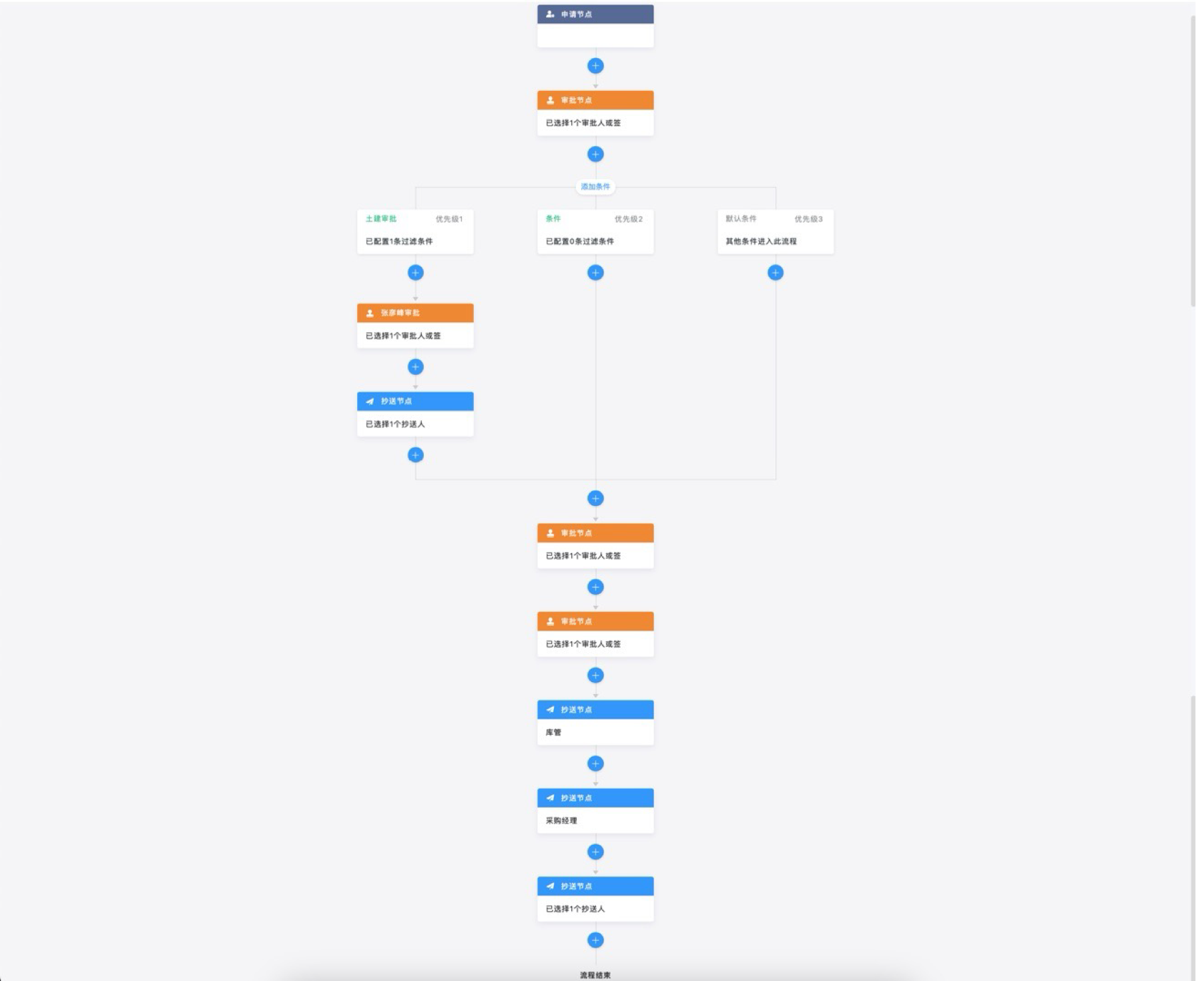Select the 默认条件 condition card
Viewport: 1196px width, 981px height.
(775, 232)
